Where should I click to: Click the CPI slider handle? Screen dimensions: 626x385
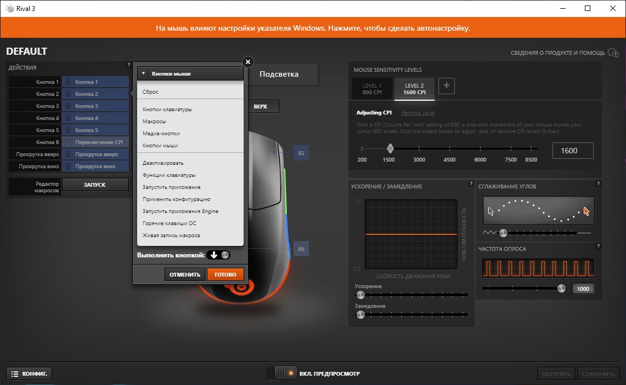pyautogui.click(x=390, y=148)
